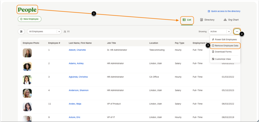The width and height of the screenshot is (259, 122).
Task: Click the VP of IT job title cell
Action: pos(111,117)
